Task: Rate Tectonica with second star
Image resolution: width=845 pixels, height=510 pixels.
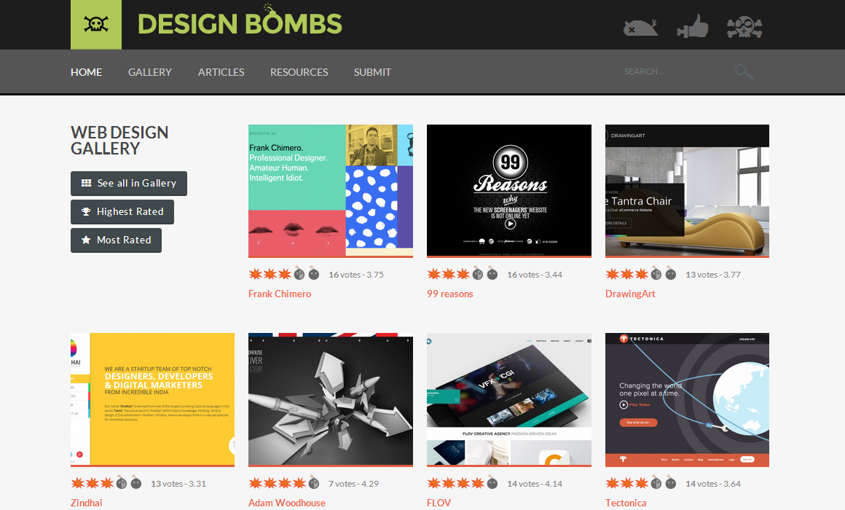Action: click(x=626, y=483)
